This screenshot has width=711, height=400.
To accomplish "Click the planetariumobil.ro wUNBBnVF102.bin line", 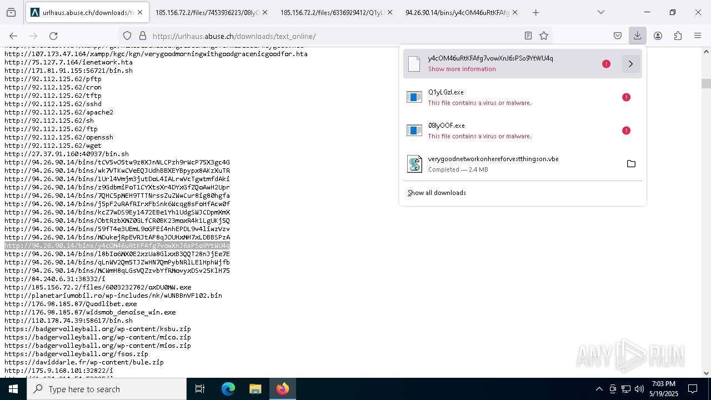I will [113, 296].
